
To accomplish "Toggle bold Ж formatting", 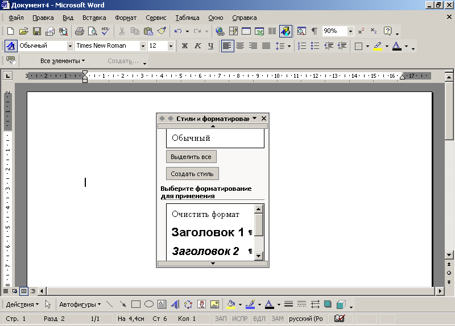I will [x=184, y=46].
